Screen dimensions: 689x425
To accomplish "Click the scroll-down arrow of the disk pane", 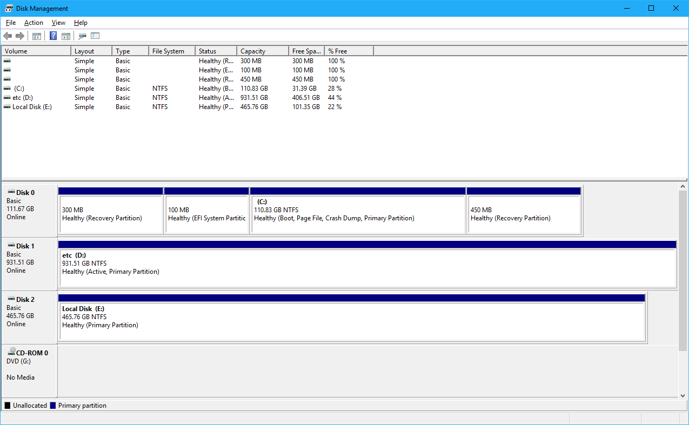I will (683, 395).
